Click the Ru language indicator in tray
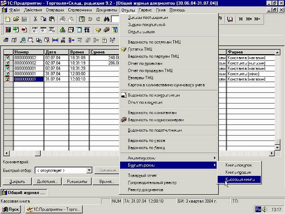Viewport: 285px width, 214px height. click(x=258, y=210)
